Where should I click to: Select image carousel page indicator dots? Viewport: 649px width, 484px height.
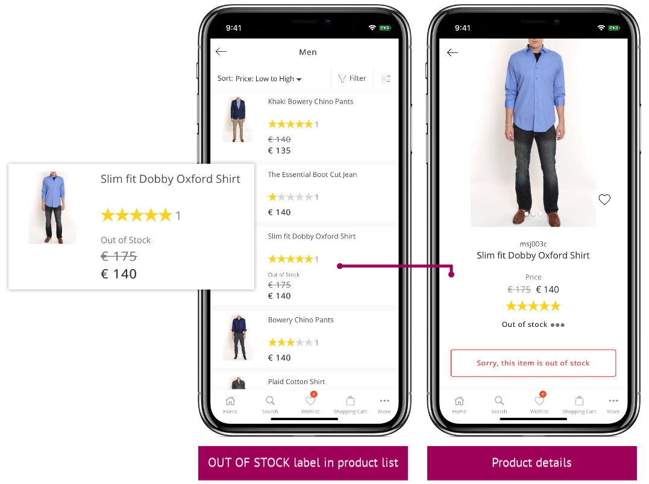pyautogui.click(x=533, y=214)
